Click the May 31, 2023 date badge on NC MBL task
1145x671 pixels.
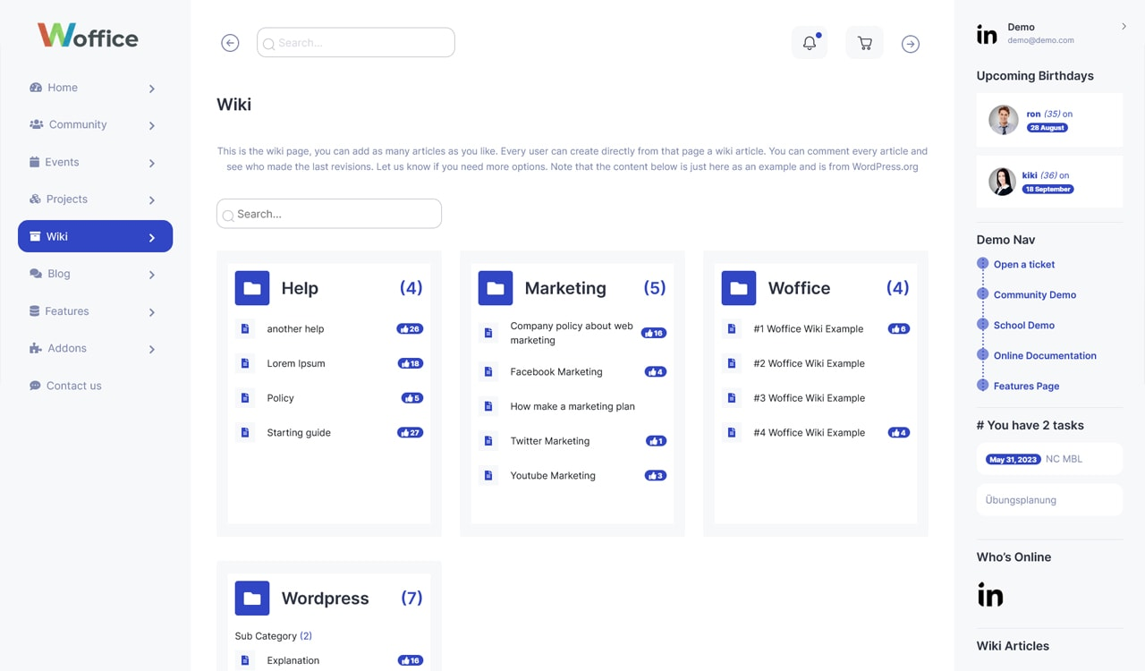(x=1012, y=459)
